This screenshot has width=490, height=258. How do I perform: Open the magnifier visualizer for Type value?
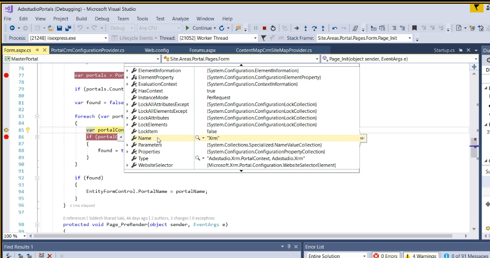pos(197,158)
